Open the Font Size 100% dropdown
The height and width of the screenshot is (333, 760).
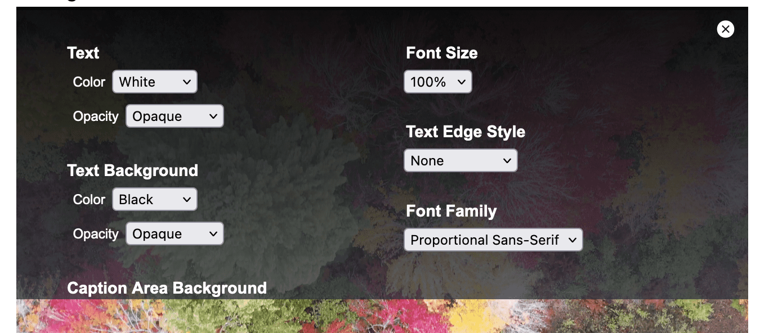(x=437, y=82)
